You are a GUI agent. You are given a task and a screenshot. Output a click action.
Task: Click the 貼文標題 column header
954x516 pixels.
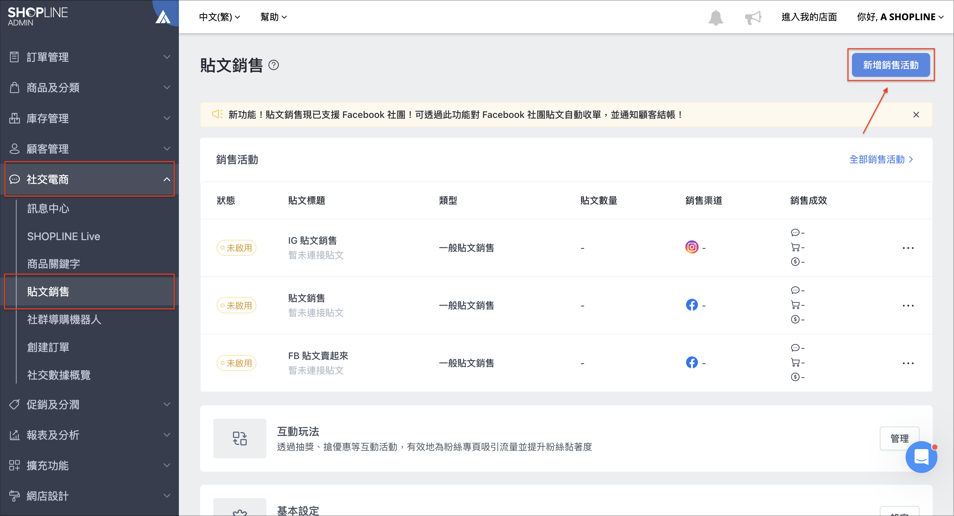coord(306,201)
